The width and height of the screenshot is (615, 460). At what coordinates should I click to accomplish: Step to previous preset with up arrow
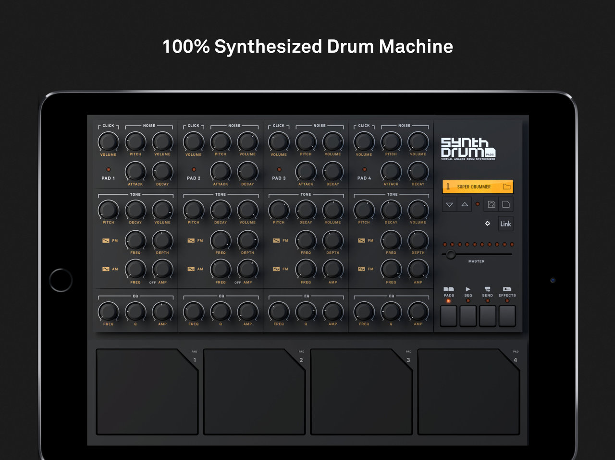click(x=465, y=204)
